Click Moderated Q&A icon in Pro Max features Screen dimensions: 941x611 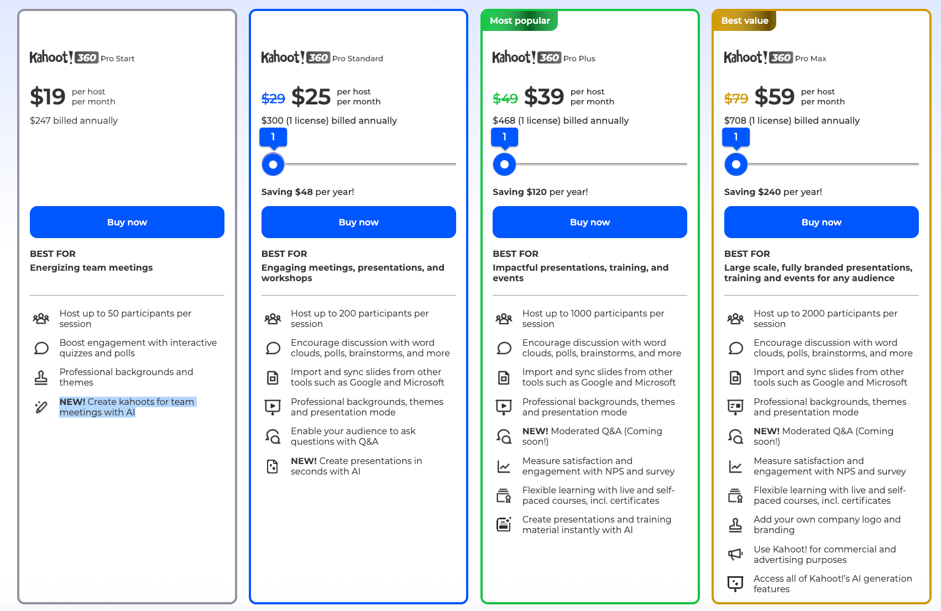pos(735,436)
